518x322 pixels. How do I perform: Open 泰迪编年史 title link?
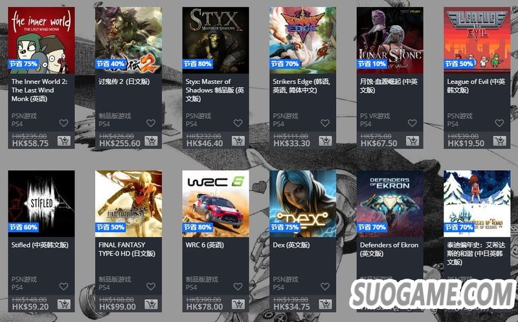point(476,253)
